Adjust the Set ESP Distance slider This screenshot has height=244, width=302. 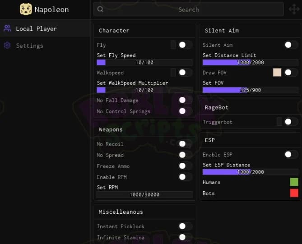tap(251, 172)
